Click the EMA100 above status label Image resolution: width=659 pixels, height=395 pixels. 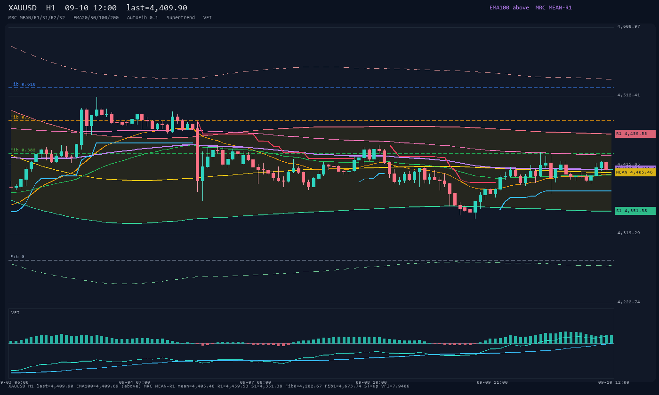click(509, 8)
